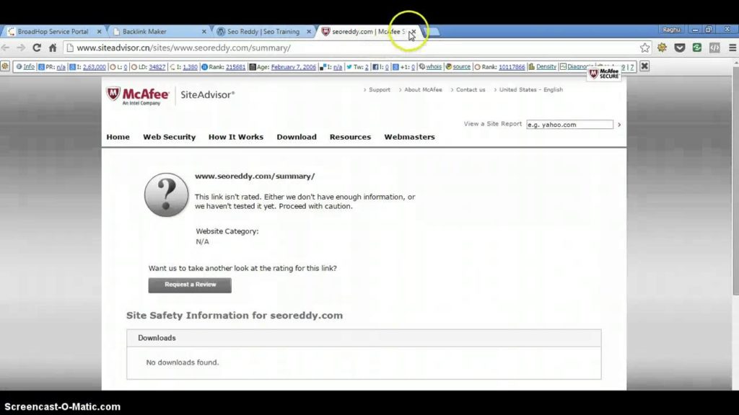Click the yellow gear extension icon
Image resolution: width=739 pixels, height=415 pixels.
[x=663, y=48]
